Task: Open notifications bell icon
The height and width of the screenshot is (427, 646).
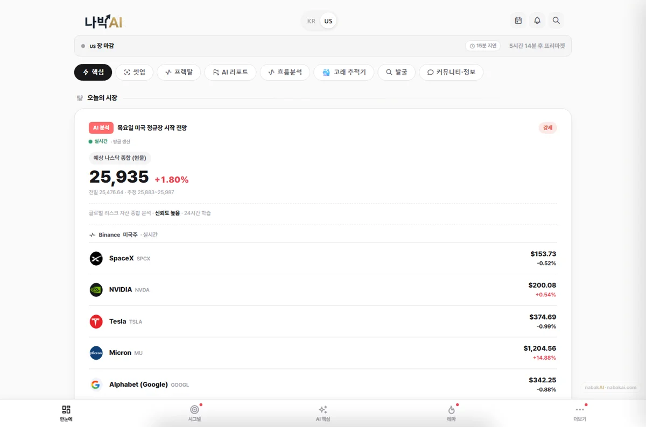Action: click(x=537, y=20)
